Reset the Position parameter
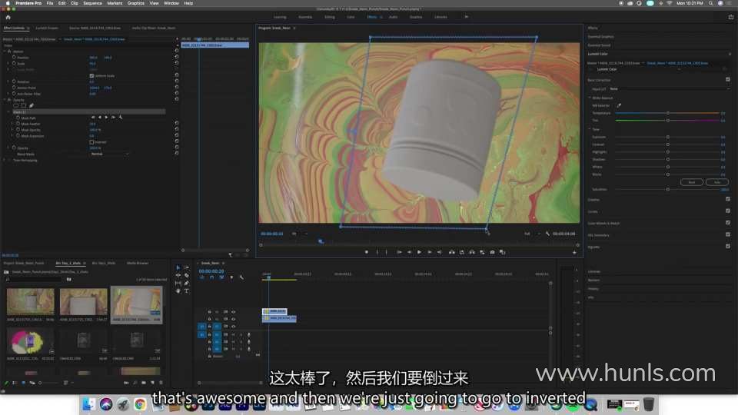738x415 pixels. pyautogui.click(x=177, y=58)
